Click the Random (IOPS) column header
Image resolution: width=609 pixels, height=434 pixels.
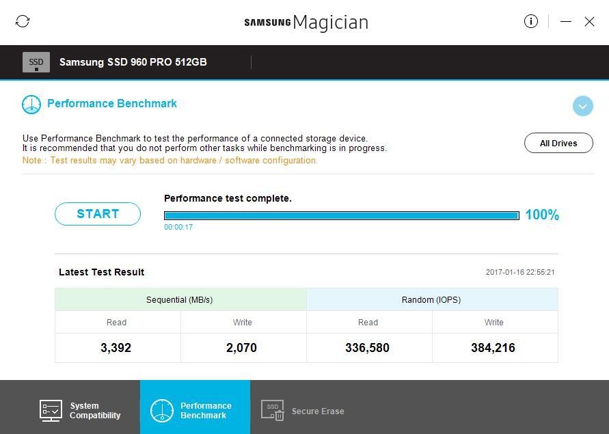coord(432,299)
